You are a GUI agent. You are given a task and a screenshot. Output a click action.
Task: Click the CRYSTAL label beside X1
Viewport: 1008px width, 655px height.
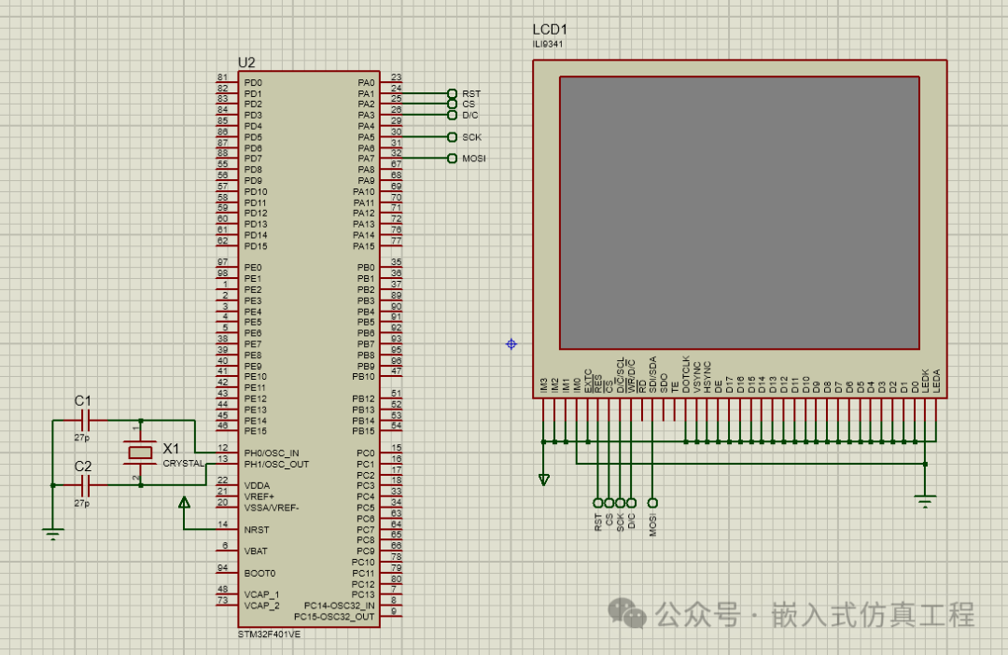pyautogui.click(x=184, y=463)
